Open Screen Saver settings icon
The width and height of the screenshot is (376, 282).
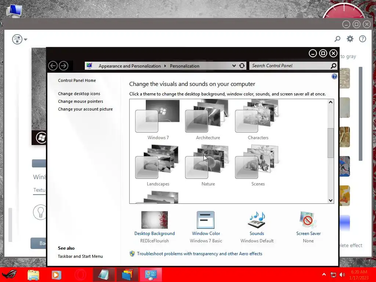click(x=308, y=220)
